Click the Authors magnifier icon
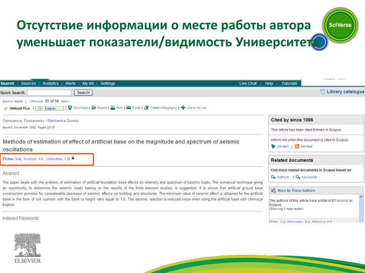Image resolution: width=365 pixels, height=273 pixels. [273, 177]
